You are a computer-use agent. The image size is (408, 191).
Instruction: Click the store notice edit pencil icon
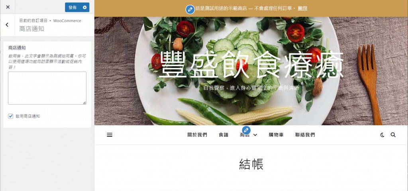[190, 10]
